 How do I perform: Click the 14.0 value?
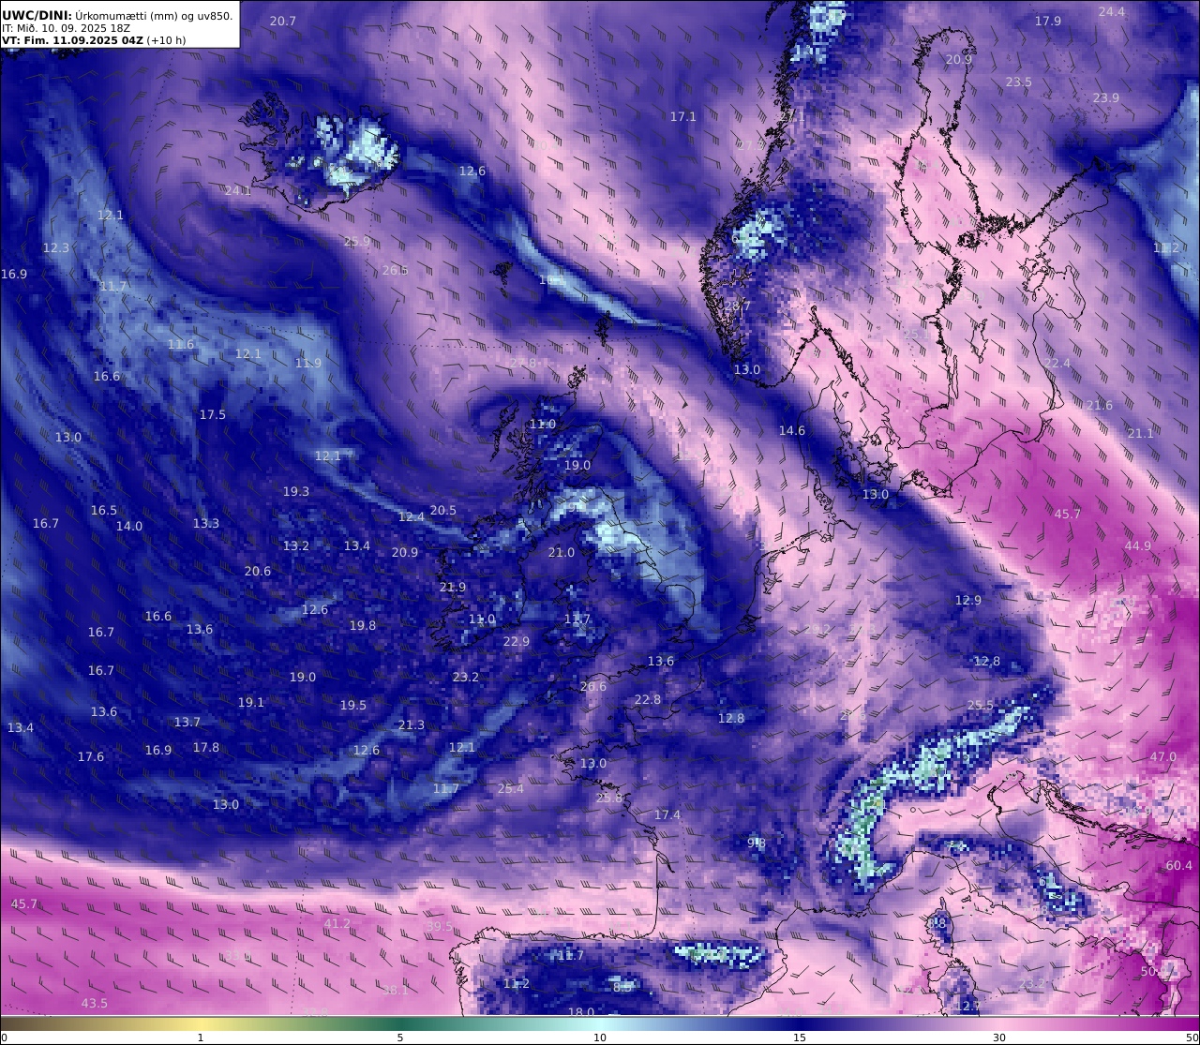pos(128,527)
